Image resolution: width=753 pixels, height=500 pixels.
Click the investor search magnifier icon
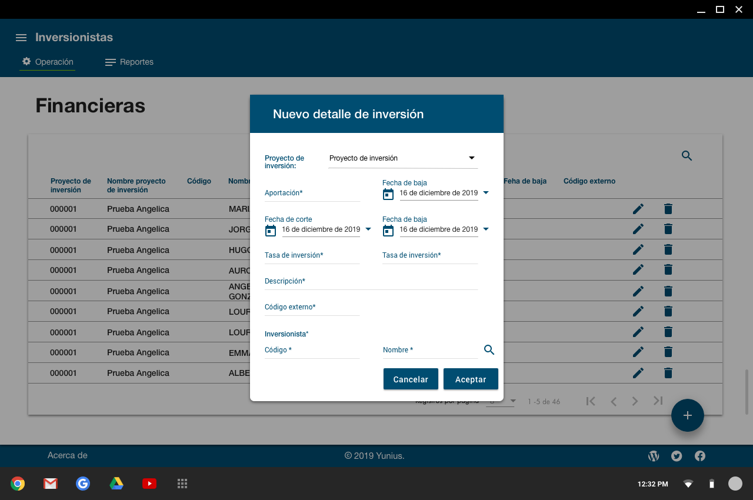[x=489, y=350]
